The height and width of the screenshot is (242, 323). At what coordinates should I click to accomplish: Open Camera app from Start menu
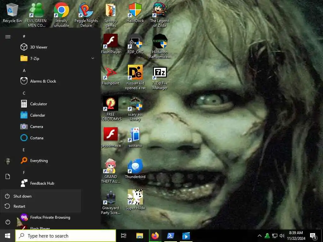(x=57, y=127)
